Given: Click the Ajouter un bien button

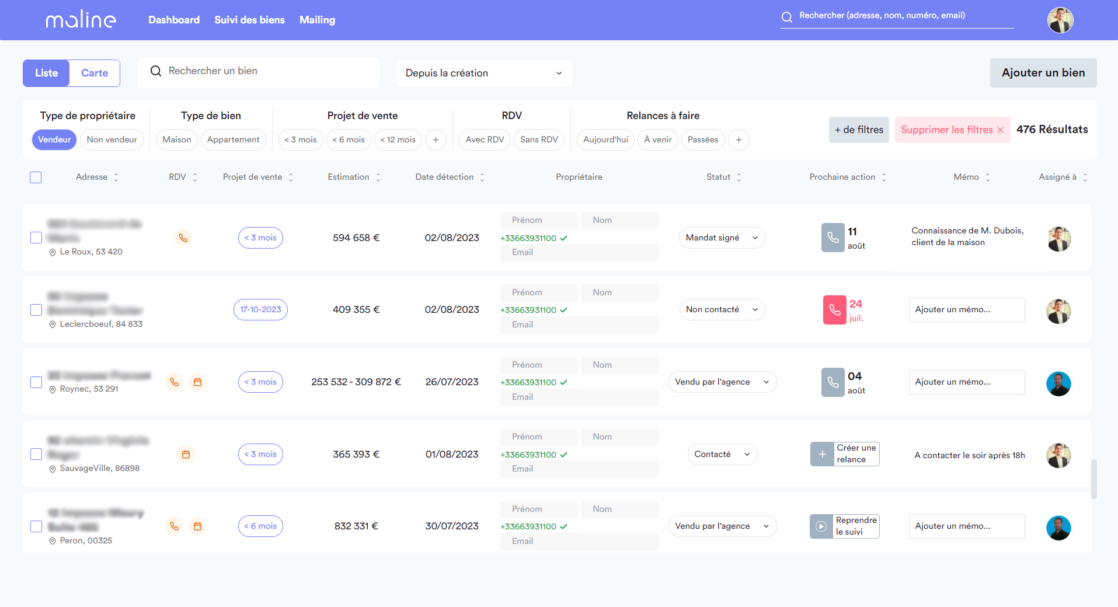Looking at the screenshot, I should coord(1043,72).
